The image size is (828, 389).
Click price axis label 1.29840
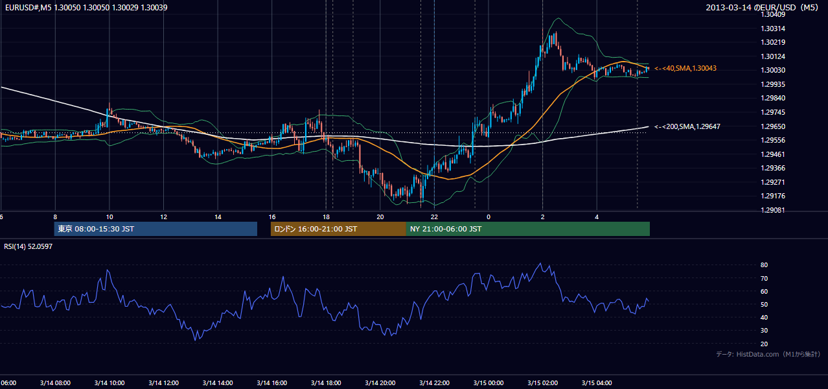coord(773,98)
